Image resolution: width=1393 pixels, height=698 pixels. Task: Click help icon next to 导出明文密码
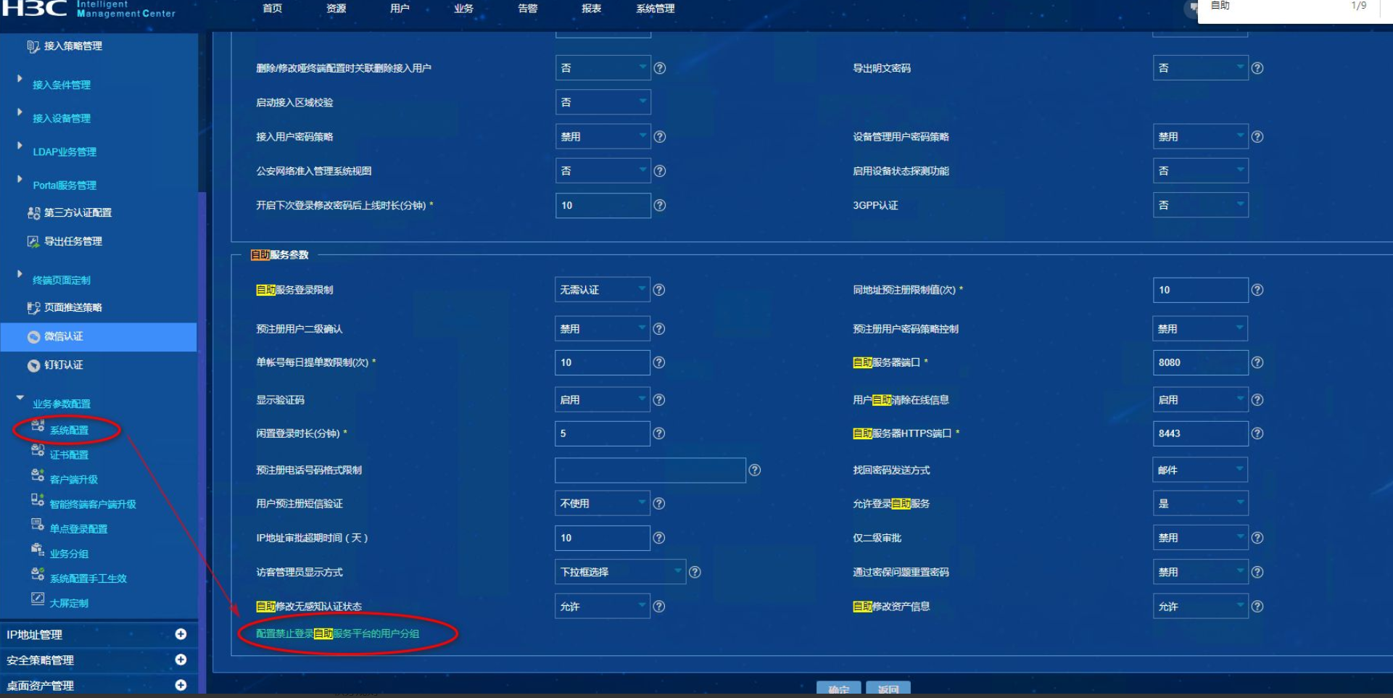pyautogui.click(x=1257, y=68)
